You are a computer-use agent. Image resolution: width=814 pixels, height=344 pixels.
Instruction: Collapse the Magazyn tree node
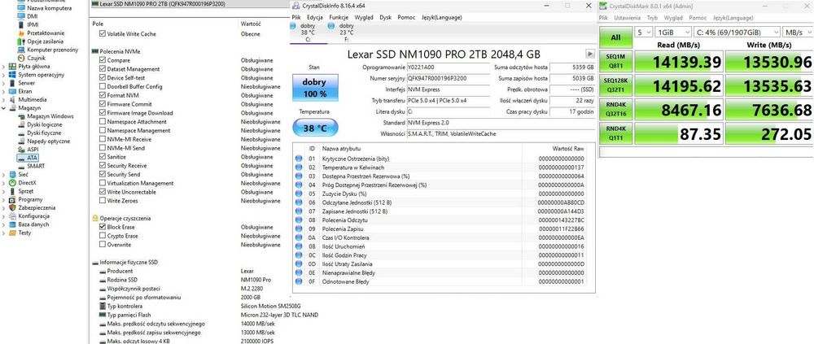pos(3,108)
